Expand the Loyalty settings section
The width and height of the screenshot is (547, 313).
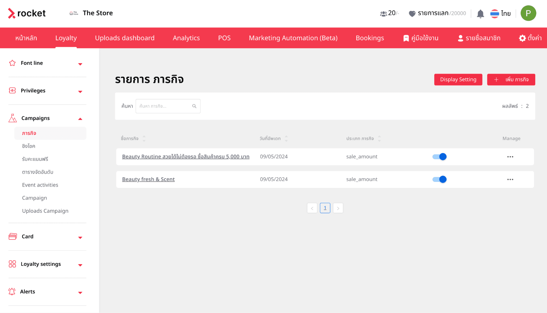tap(80, 265)
